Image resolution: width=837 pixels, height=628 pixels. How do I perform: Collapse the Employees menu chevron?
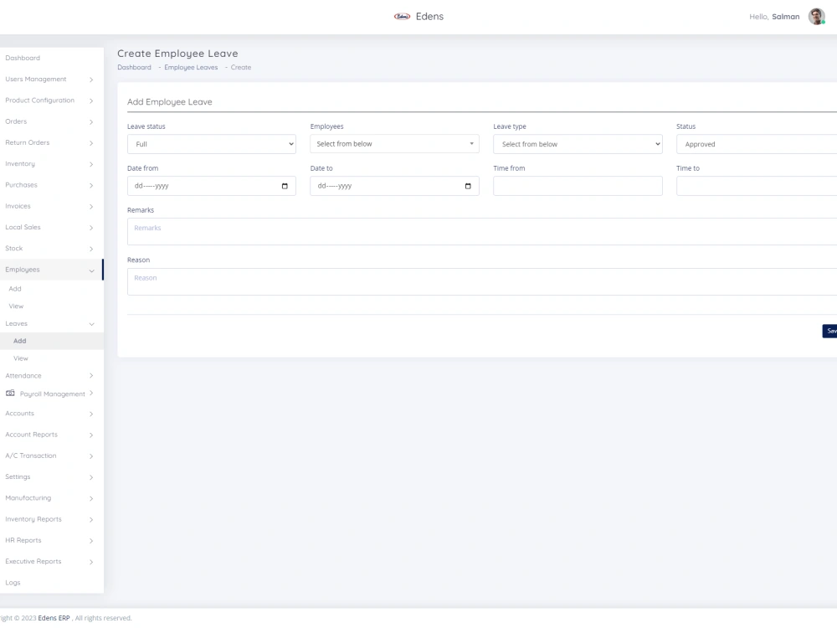[91, 270]
